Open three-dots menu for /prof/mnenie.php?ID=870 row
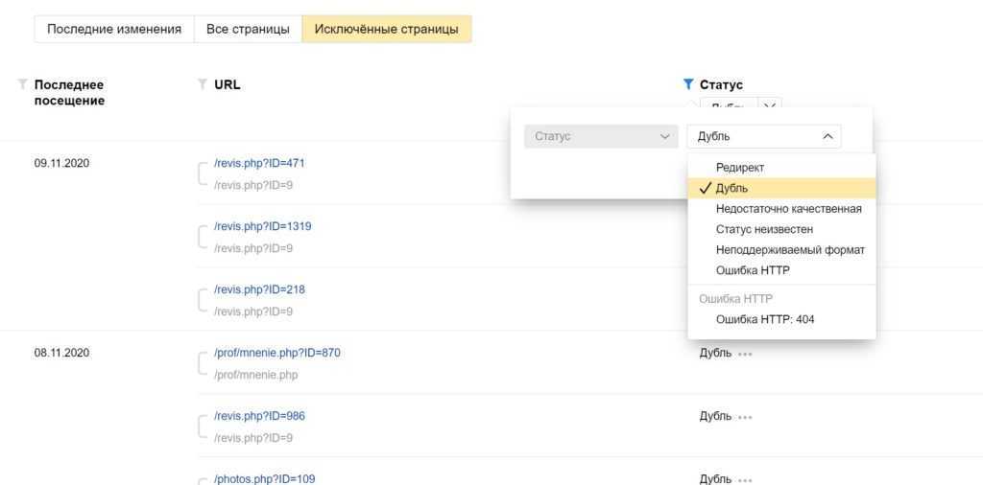Image resolution: width=983 pixels, height=485 pixels. click(745, 354)
